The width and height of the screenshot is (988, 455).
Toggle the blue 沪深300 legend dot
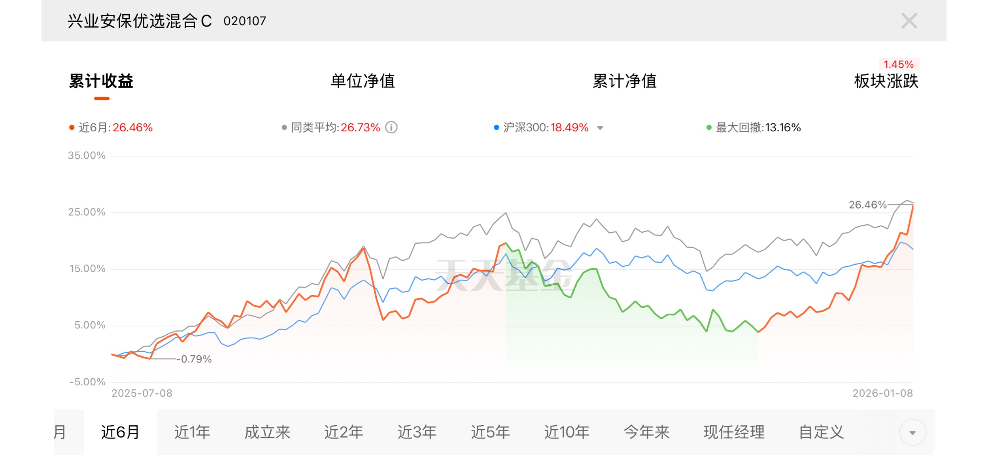(497, 127)
